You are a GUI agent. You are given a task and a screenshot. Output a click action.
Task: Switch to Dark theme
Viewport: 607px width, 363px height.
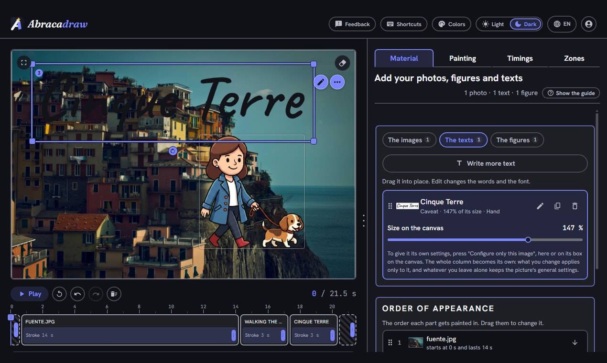[526, 24]
